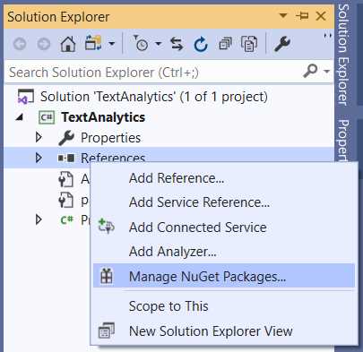Click the wrench icon beside Properties
This screenshot has width=363, height=352.
[66, 138]
